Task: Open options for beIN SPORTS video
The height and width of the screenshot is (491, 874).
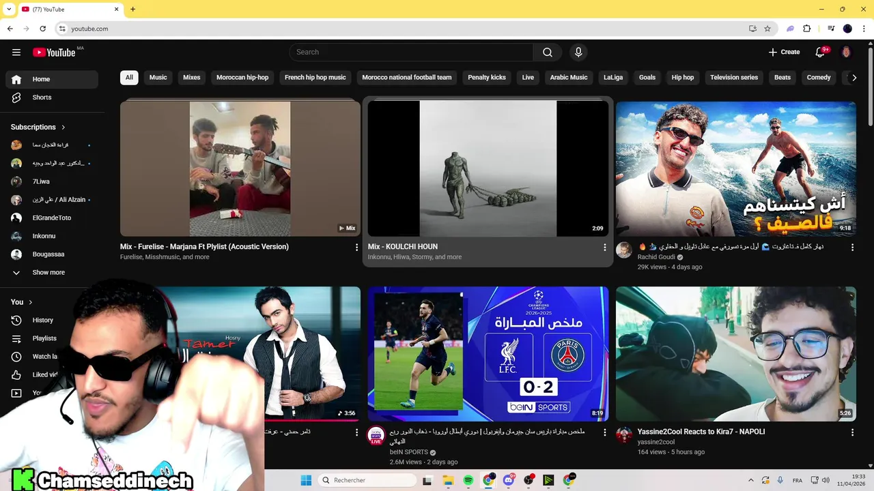Action: coord(604,432)
